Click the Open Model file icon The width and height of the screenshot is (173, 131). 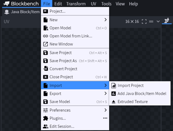click(x=45, y=28)
